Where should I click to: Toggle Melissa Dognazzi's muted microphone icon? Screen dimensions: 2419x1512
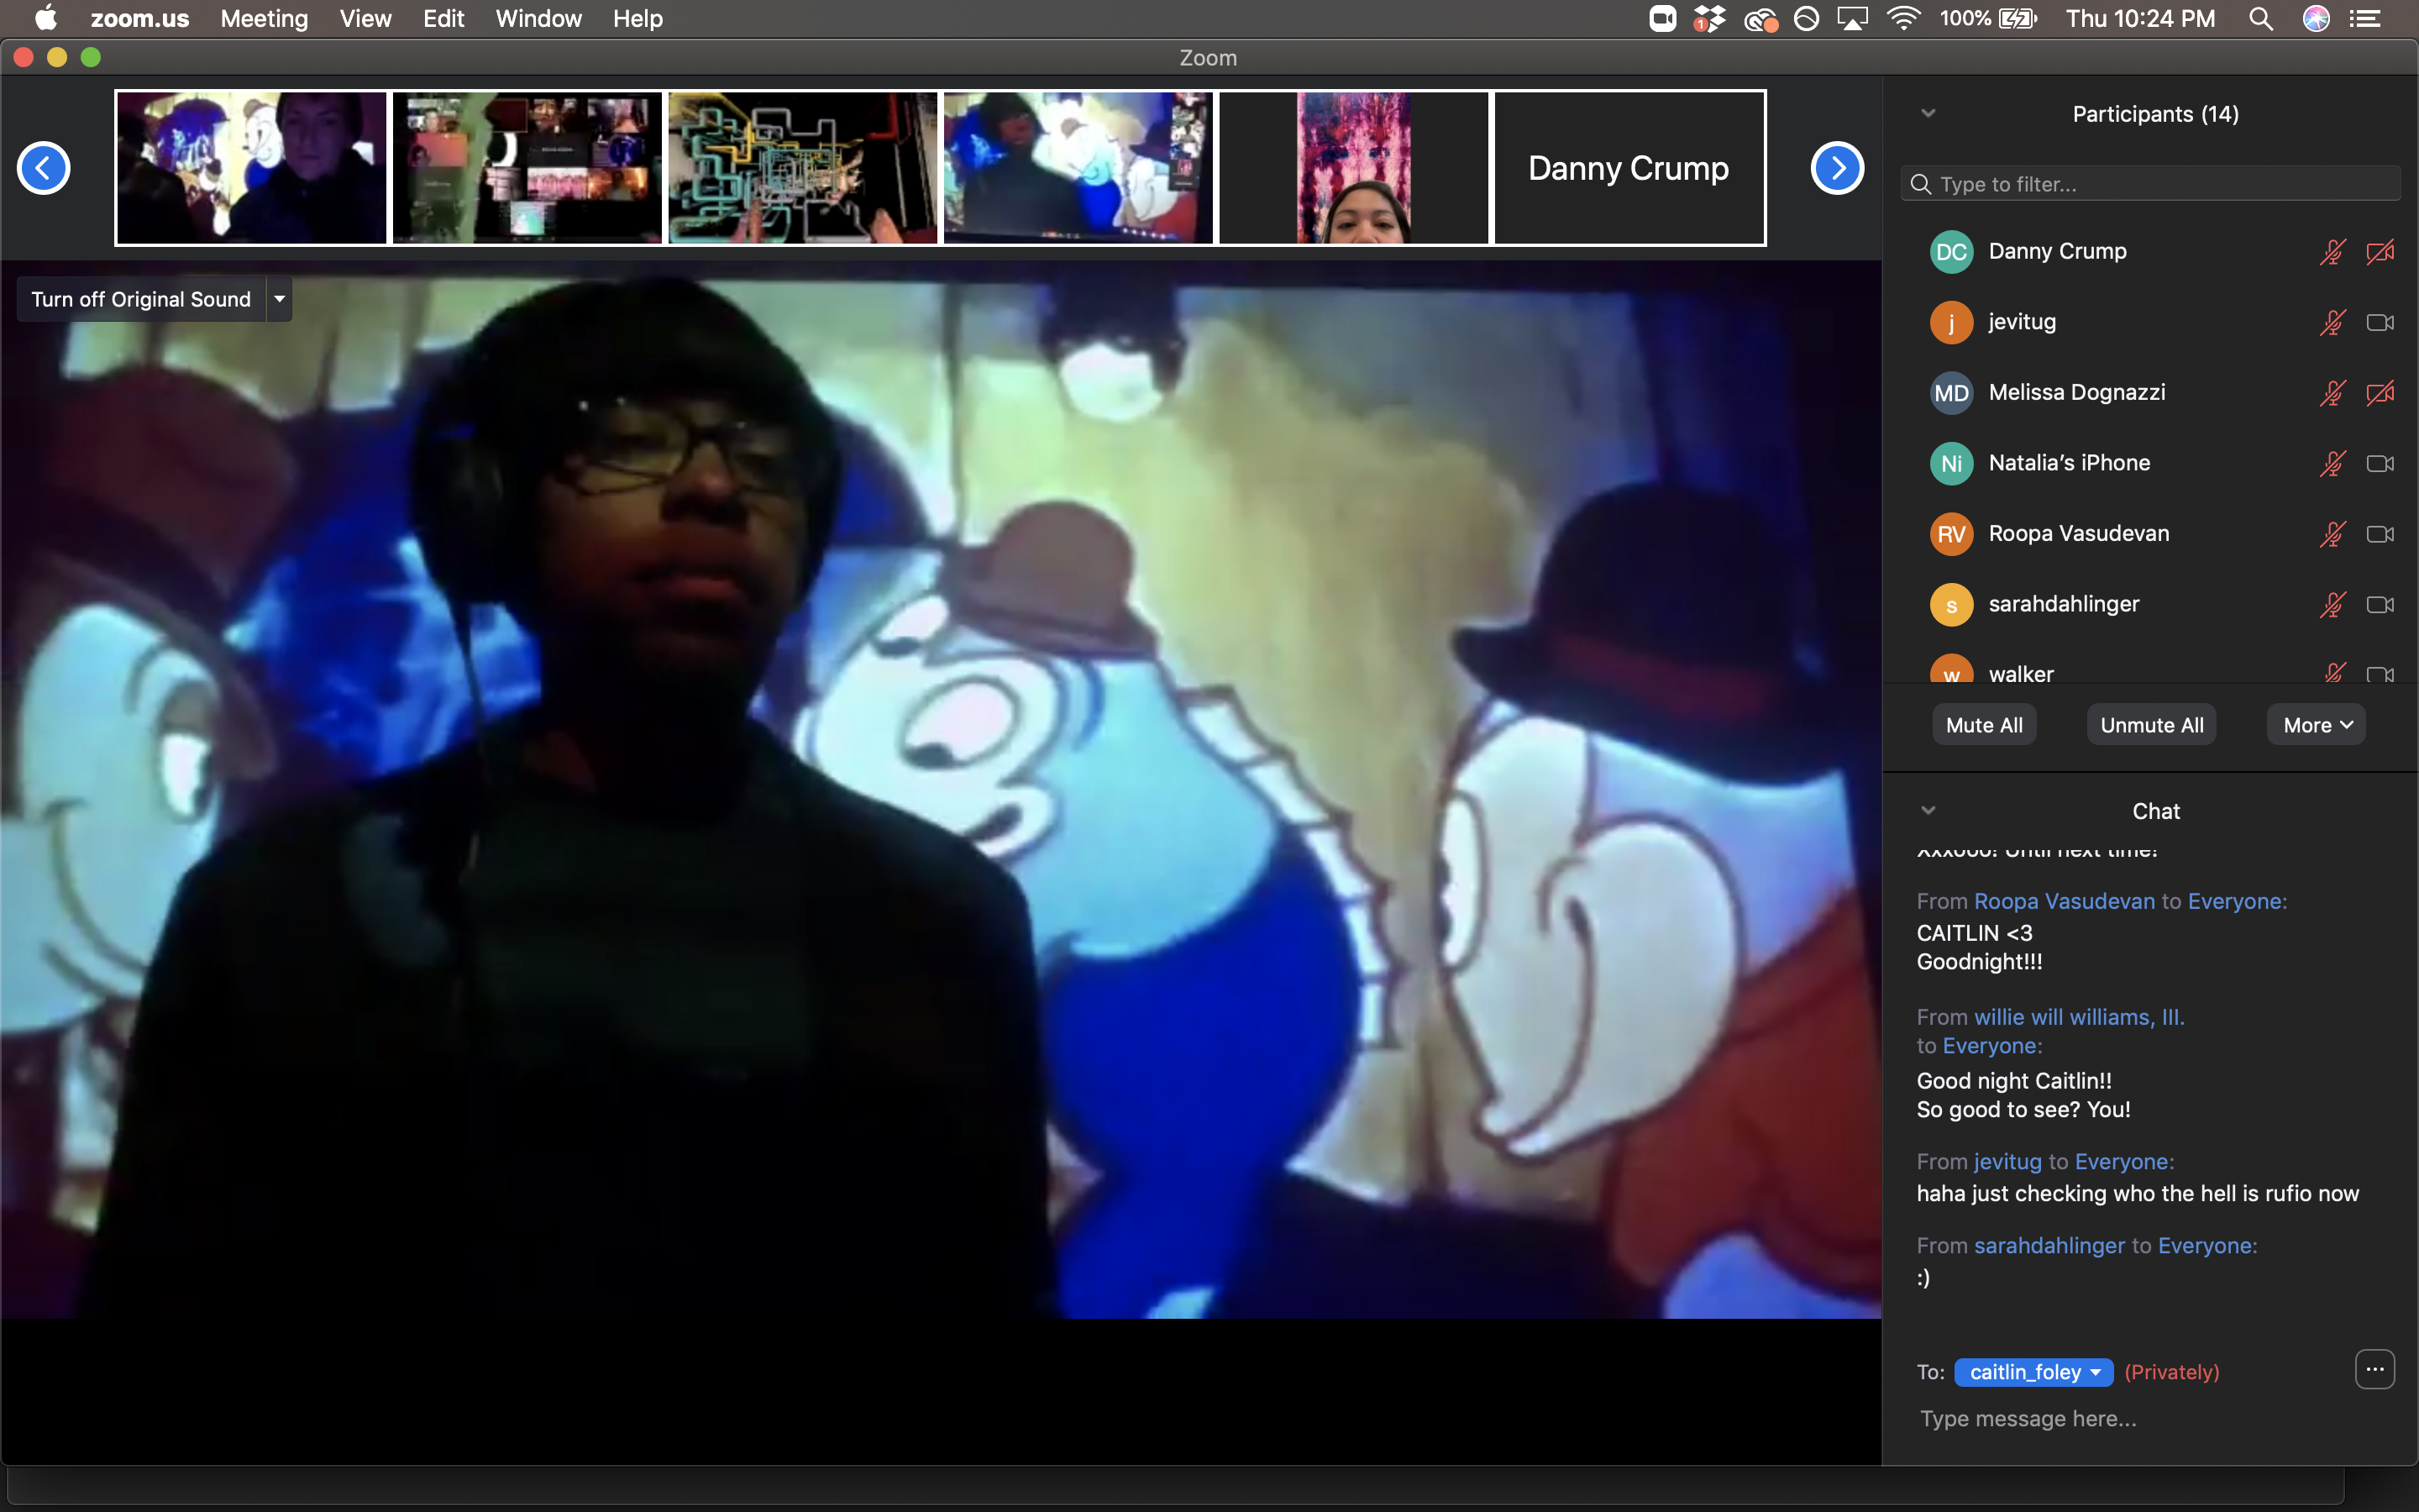2332,393
